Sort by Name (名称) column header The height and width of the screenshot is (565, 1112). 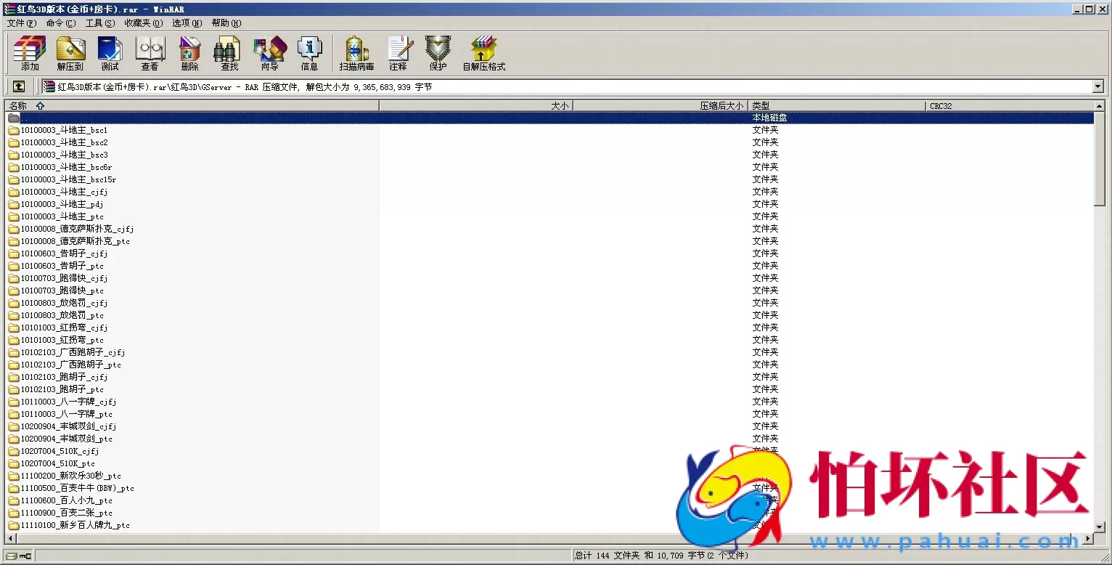(18, 106)
